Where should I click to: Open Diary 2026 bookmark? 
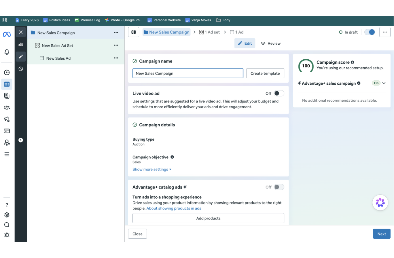click(27, 20)
